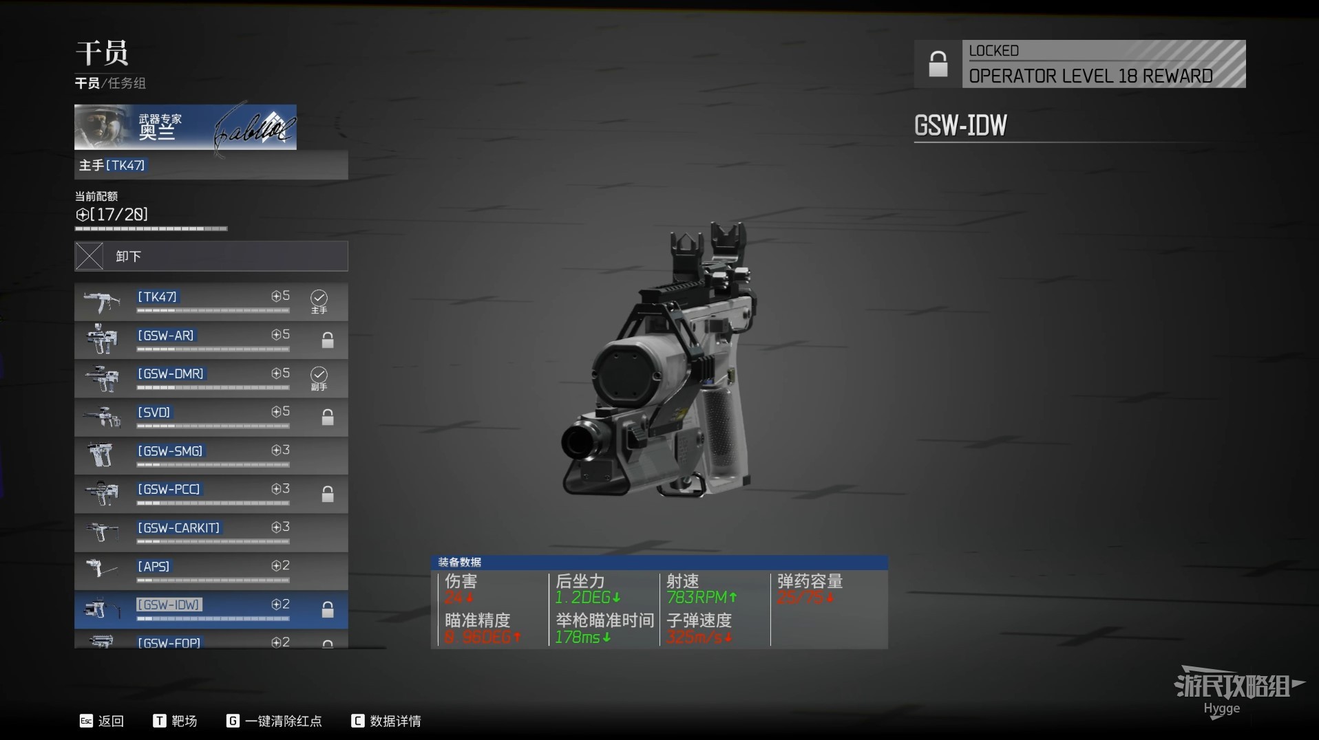Click the 装备数据 stats panel header
Screen dimensions: 1319x740
point(659,562)
